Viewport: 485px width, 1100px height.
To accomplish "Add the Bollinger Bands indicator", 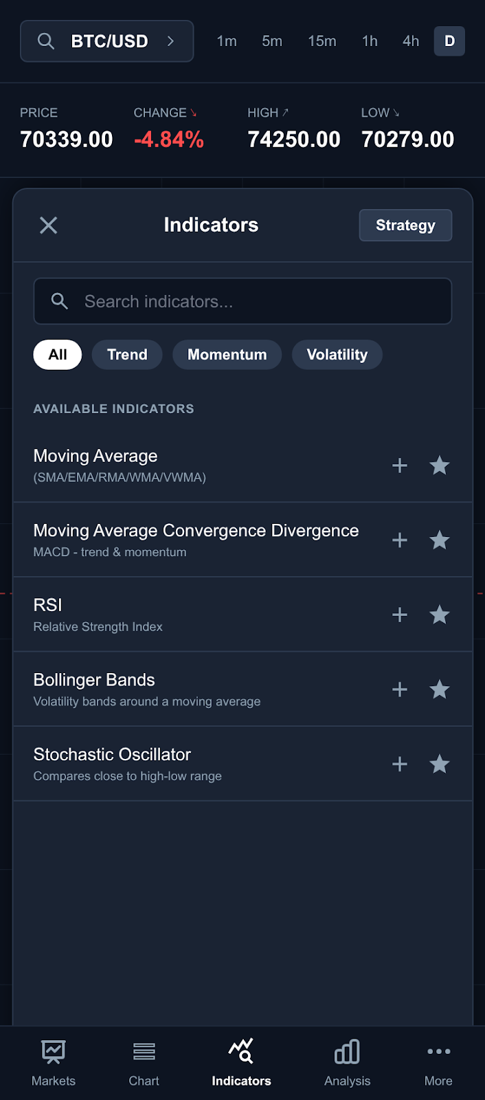I will point(400,690).
